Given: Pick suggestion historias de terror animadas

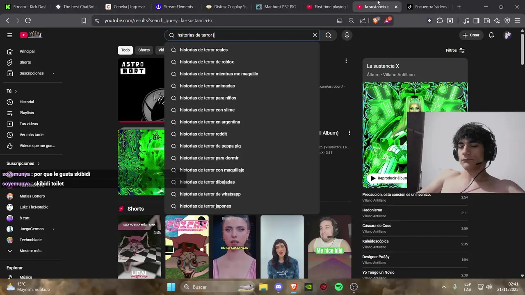Looking at the screenshot, I should 242,86.
